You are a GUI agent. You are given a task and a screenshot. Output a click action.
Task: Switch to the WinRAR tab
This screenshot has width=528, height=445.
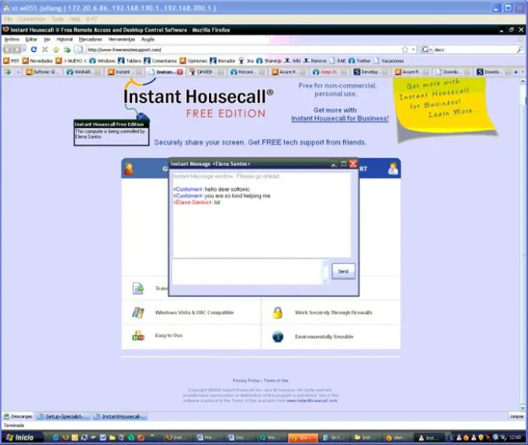[83, 71]
